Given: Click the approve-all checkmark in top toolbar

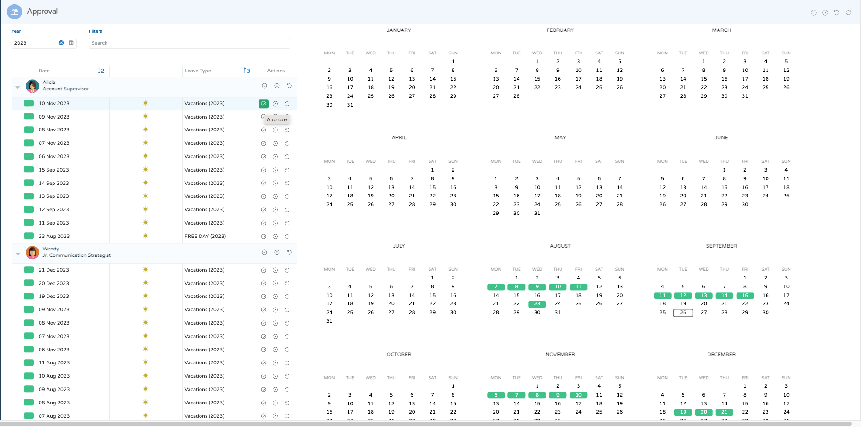Looking at the screenshot, I should (814, 12).
